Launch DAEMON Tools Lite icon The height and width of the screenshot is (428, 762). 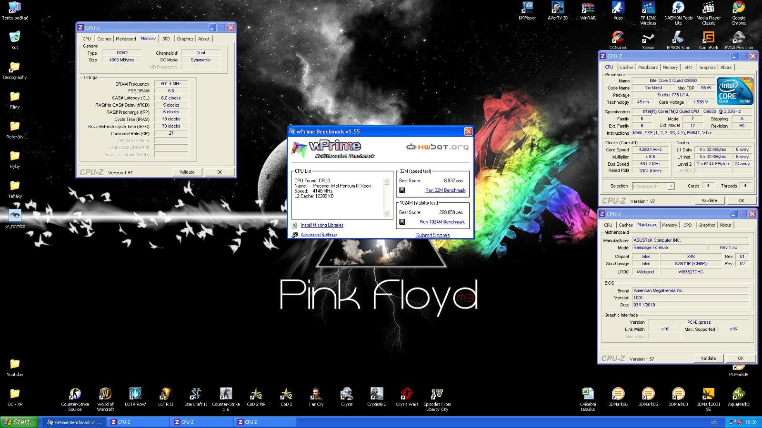[x=678, y=13]
